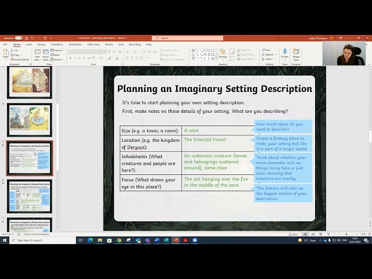Click the Paste clipboard icon
The height and width of the screenshot is (279, 372).
point(6,52)
